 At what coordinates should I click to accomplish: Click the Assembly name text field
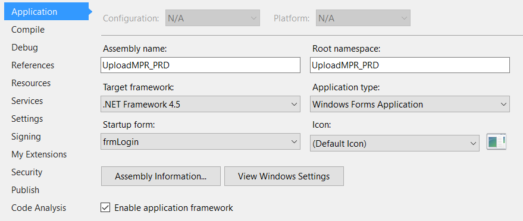pyautogui.click(x=201, y=65)
